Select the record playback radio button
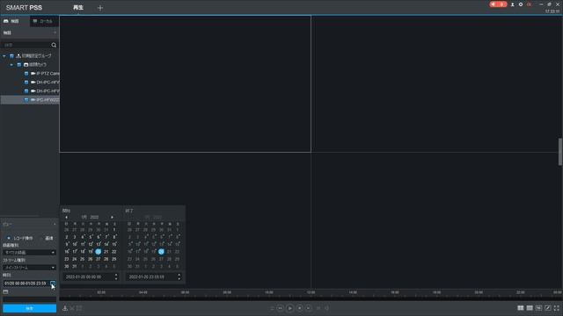The image size is (563, 316). click(9, 238)
